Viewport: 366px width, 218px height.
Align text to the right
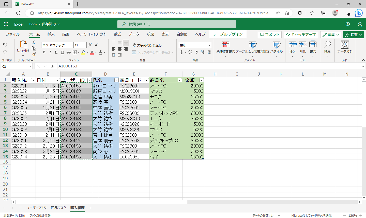click(126, 49)
